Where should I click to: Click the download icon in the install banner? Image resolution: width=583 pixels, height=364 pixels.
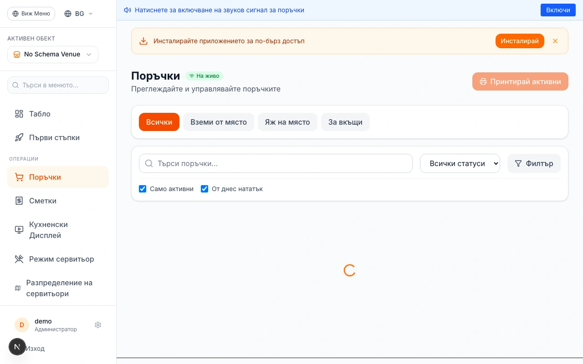[143, 41]
